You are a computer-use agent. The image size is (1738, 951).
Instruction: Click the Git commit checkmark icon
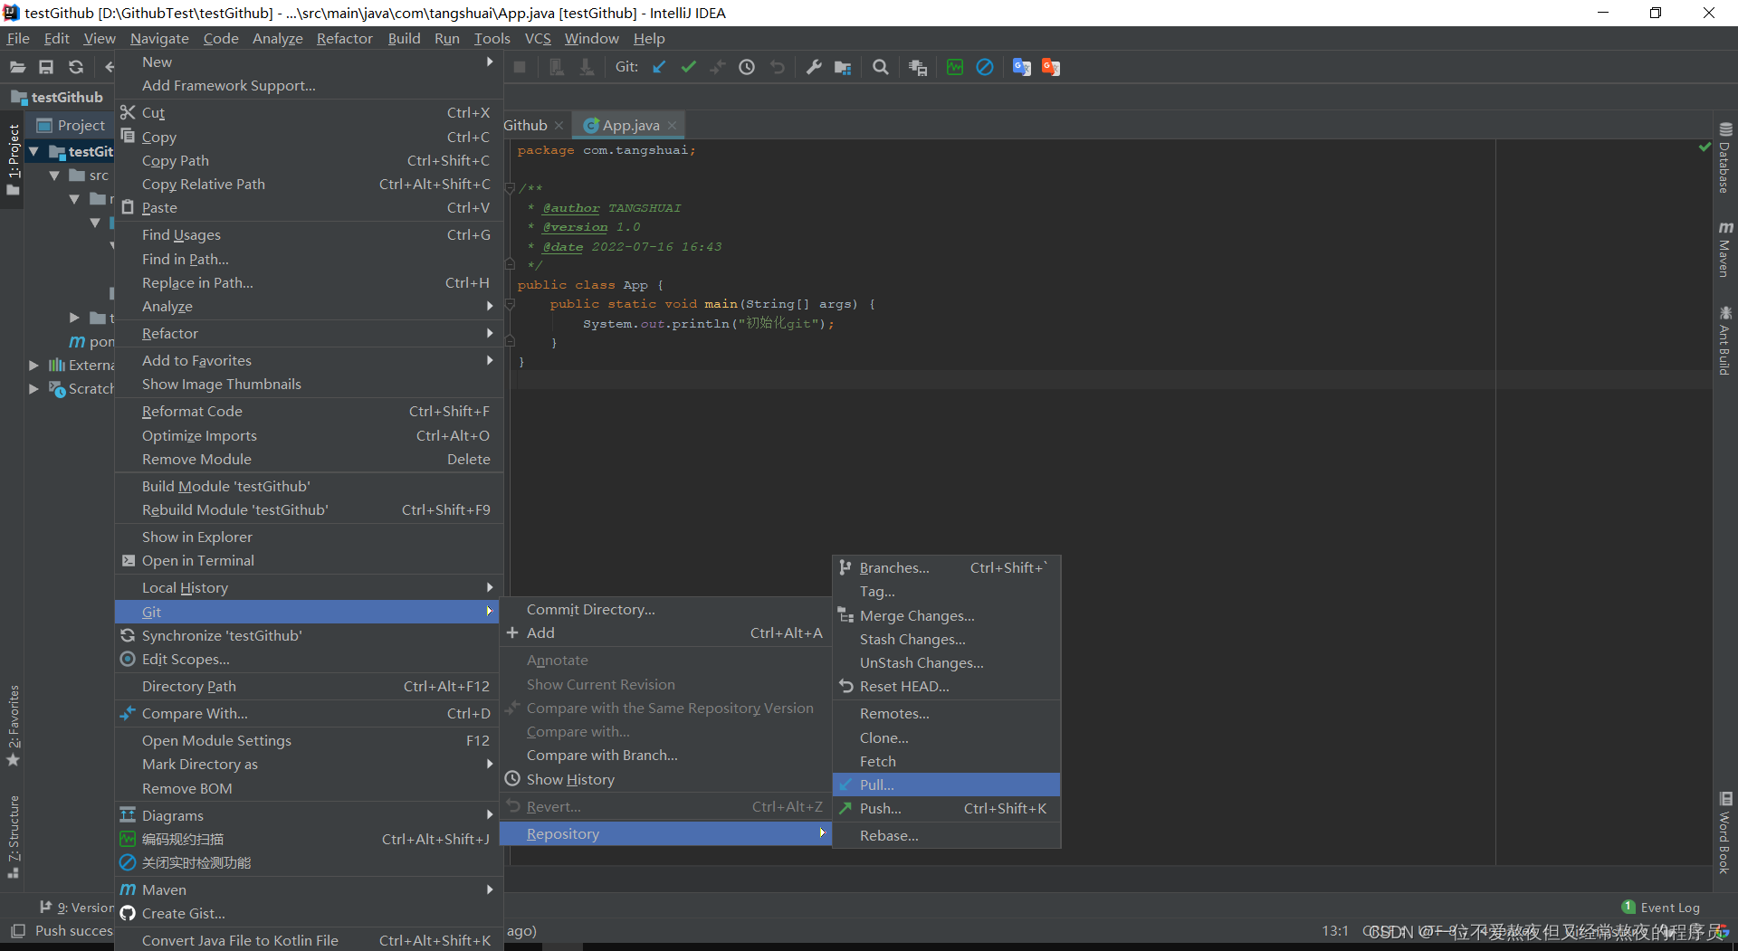point(689,67)
